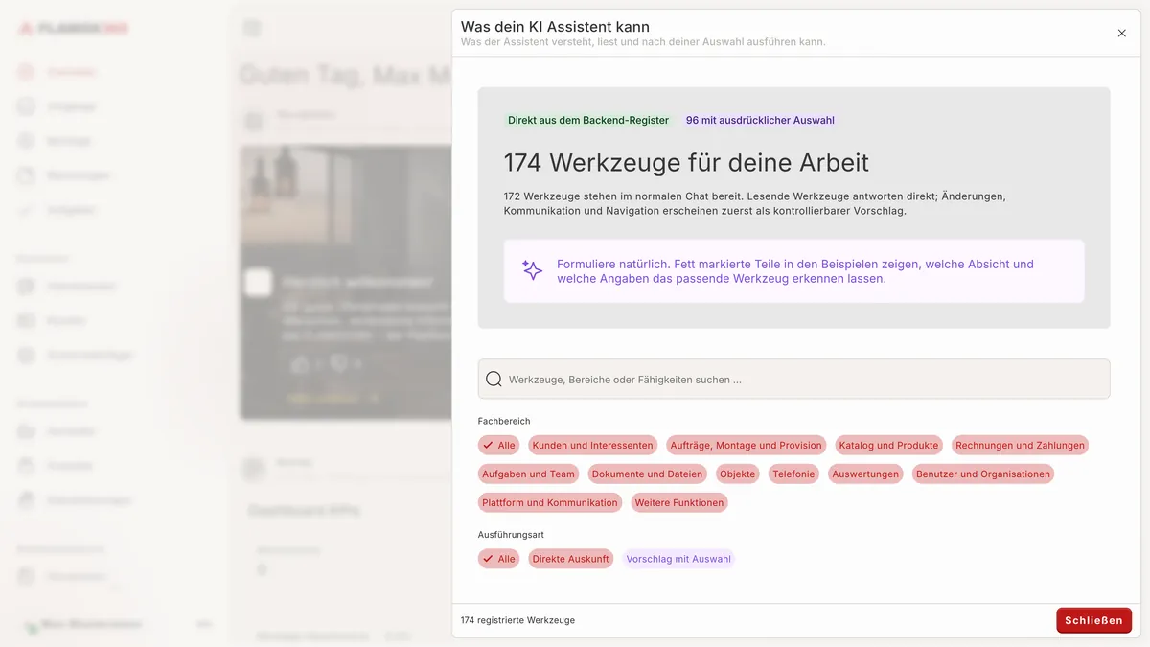1150x647 pixels.
Task: Click the magnifier icon in the search field
Action: tap(494, 380)
